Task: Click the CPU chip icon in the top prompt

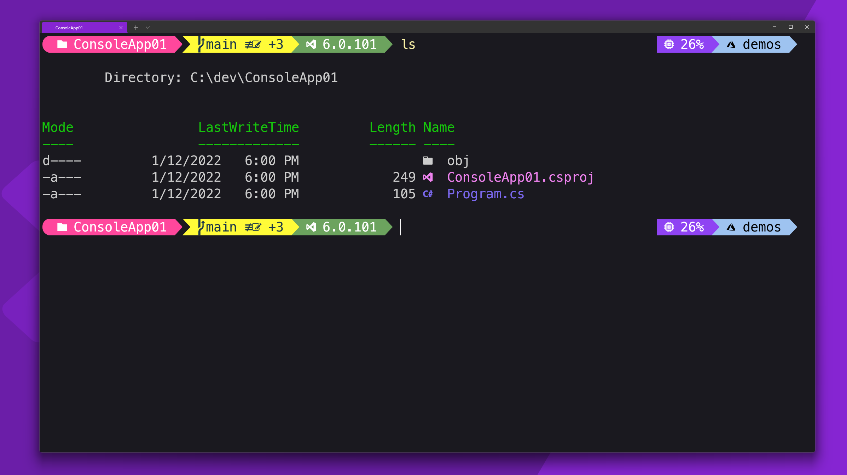Action: [669, 45]
